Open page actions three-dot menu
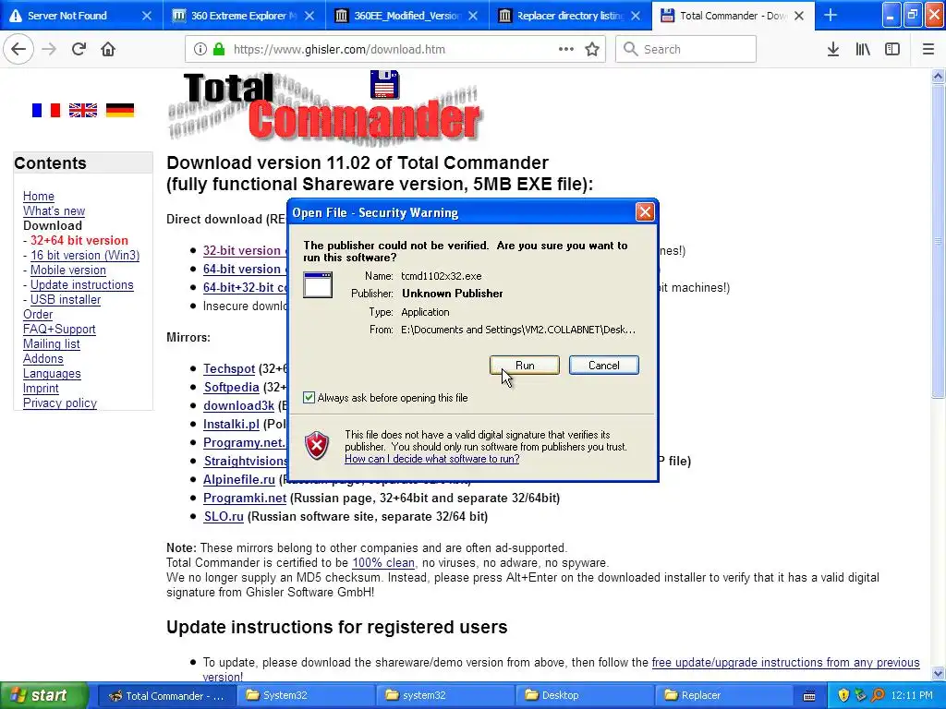This screenshot has height=709, width=946. coord(566,50)
